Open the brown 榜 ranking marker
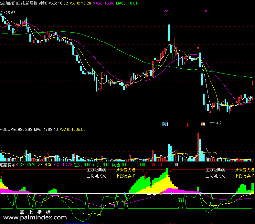 [203, 124]
